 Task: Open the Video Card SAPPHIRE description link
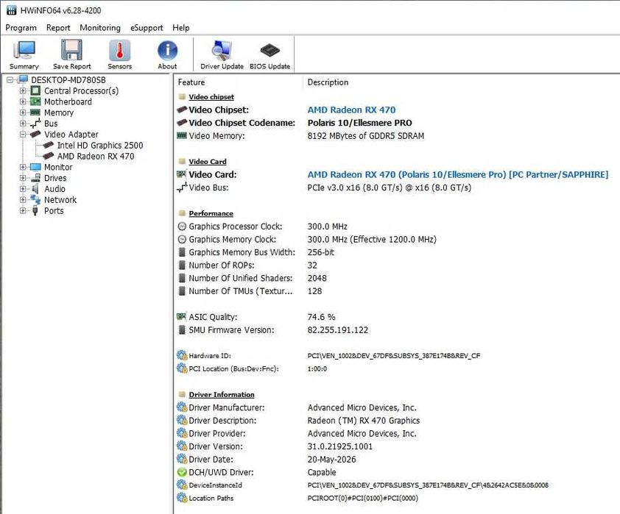coord(458,174)
